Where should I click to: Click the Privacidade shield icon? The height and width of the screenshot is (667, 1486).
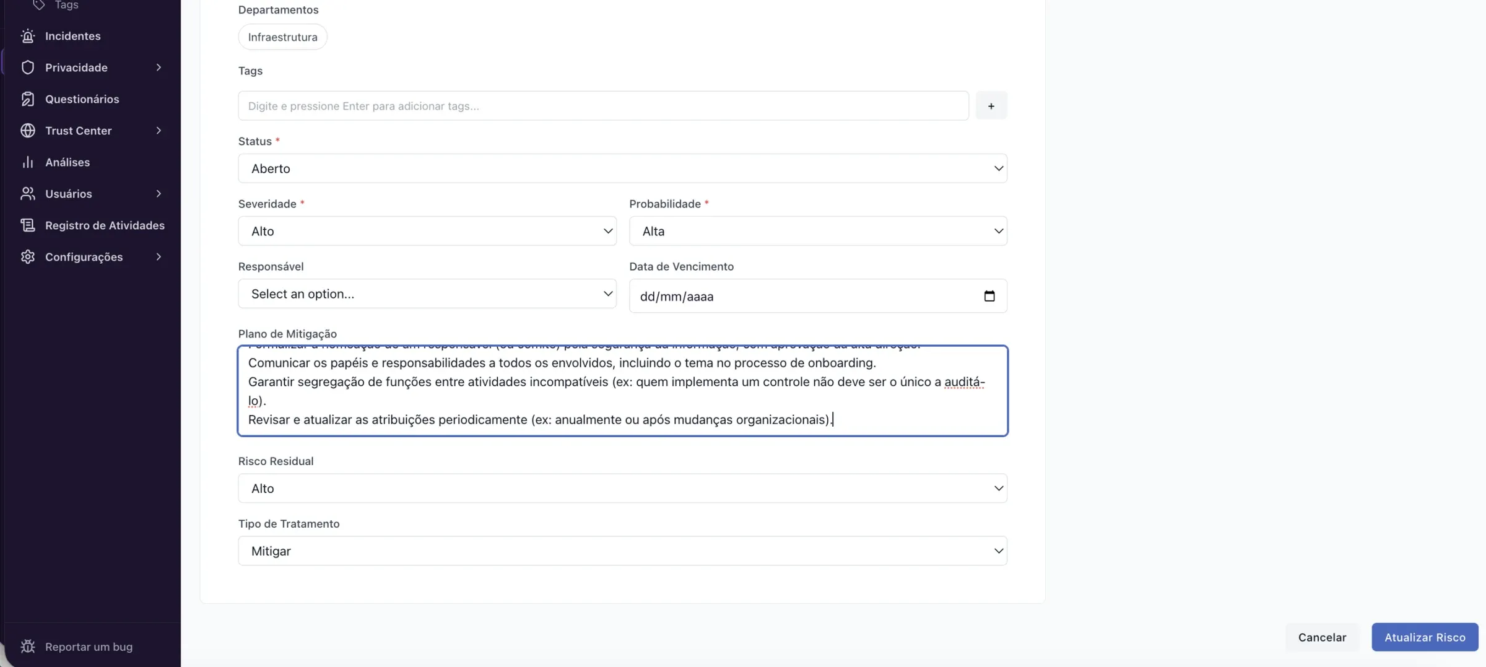[27, 68]
